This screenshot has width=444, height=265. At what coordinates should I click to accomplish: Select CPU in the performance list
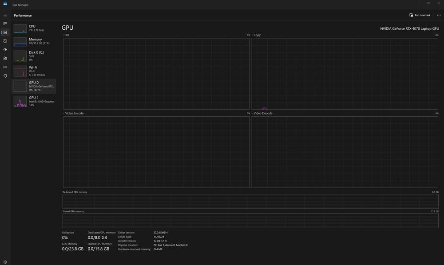(34, 28)
